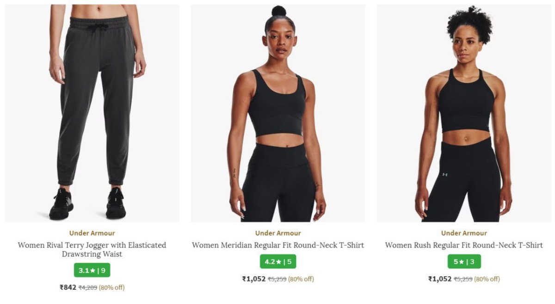Open Women Meridian Regular Fit Round-Neck T-Shirt title
The width and height of the screenshot is (555, 304).
tap(278, 245)
